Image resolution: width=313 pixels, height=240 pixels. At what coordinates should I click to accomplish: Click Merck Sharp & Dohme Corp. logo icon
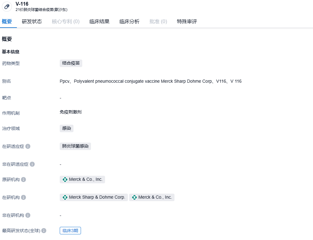pos(65,197)
